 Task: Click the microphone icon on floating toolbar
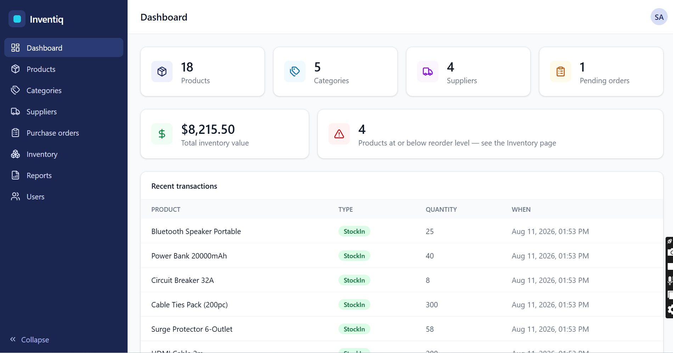[x=670, y=280]
